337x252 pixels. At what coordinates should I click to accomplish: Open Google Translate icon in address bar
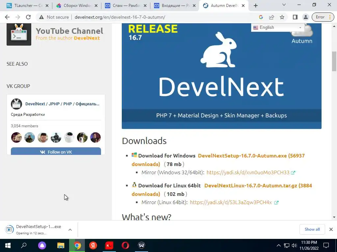click(x=261, y=17)
